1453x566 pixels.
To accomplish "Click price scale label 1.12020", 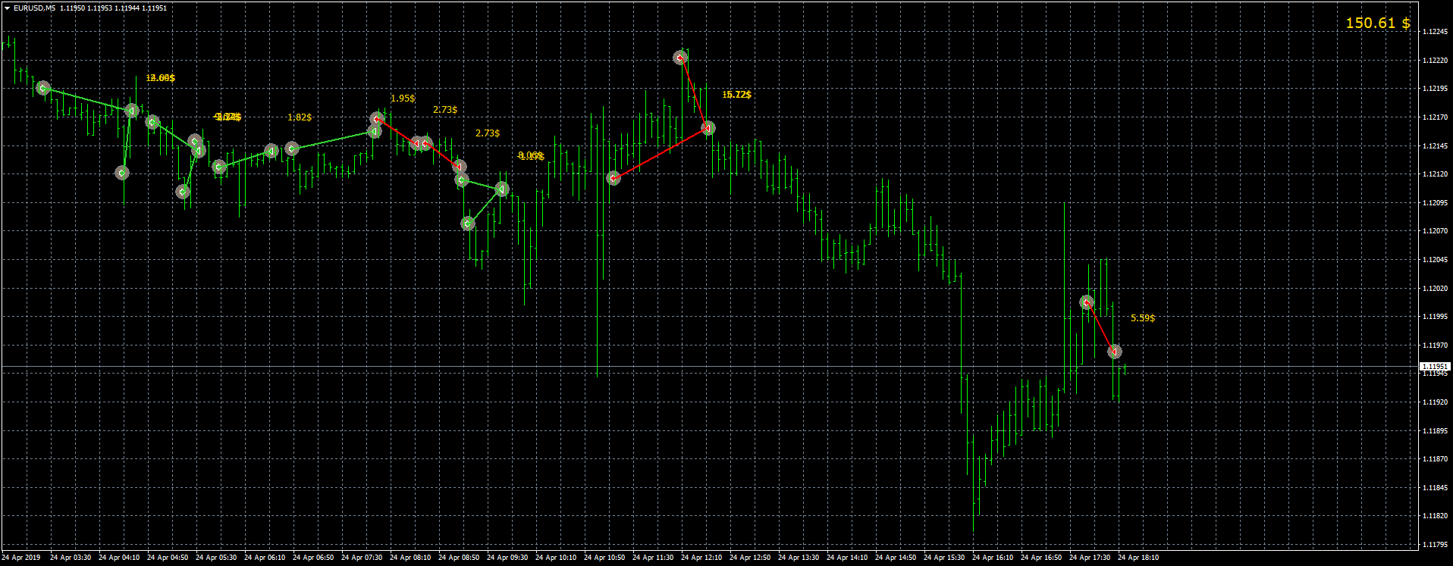I will coord(1436,289).
